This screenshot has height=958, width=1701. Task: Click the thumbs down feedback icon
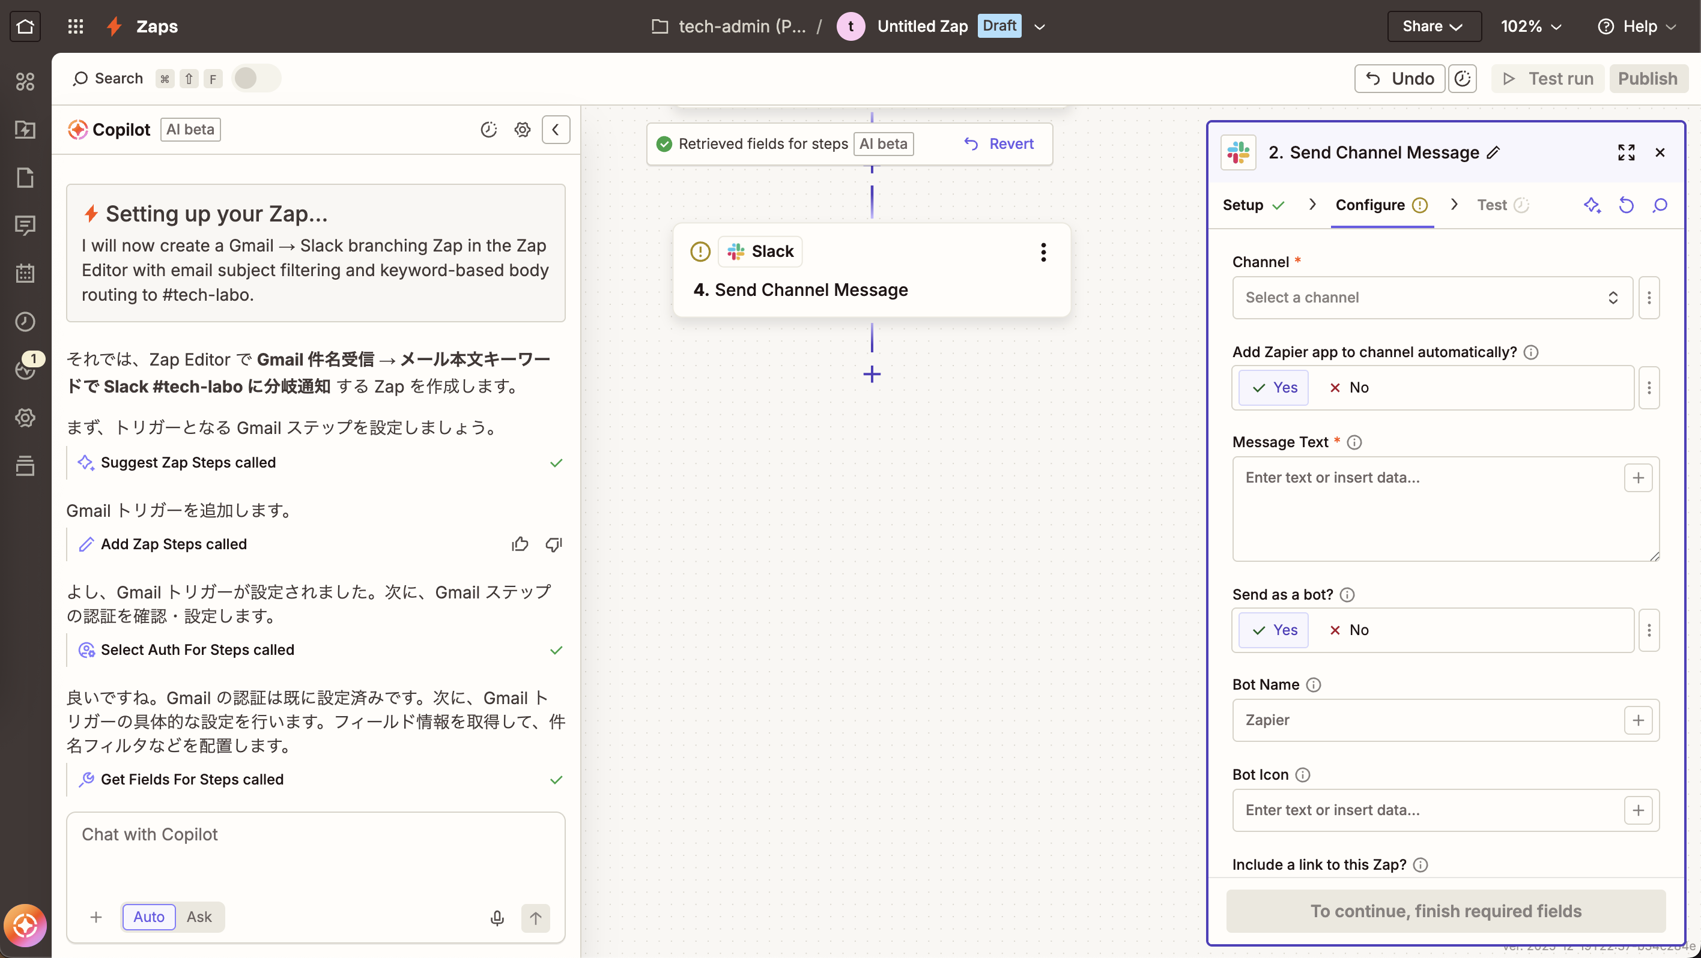coord(553,544)
